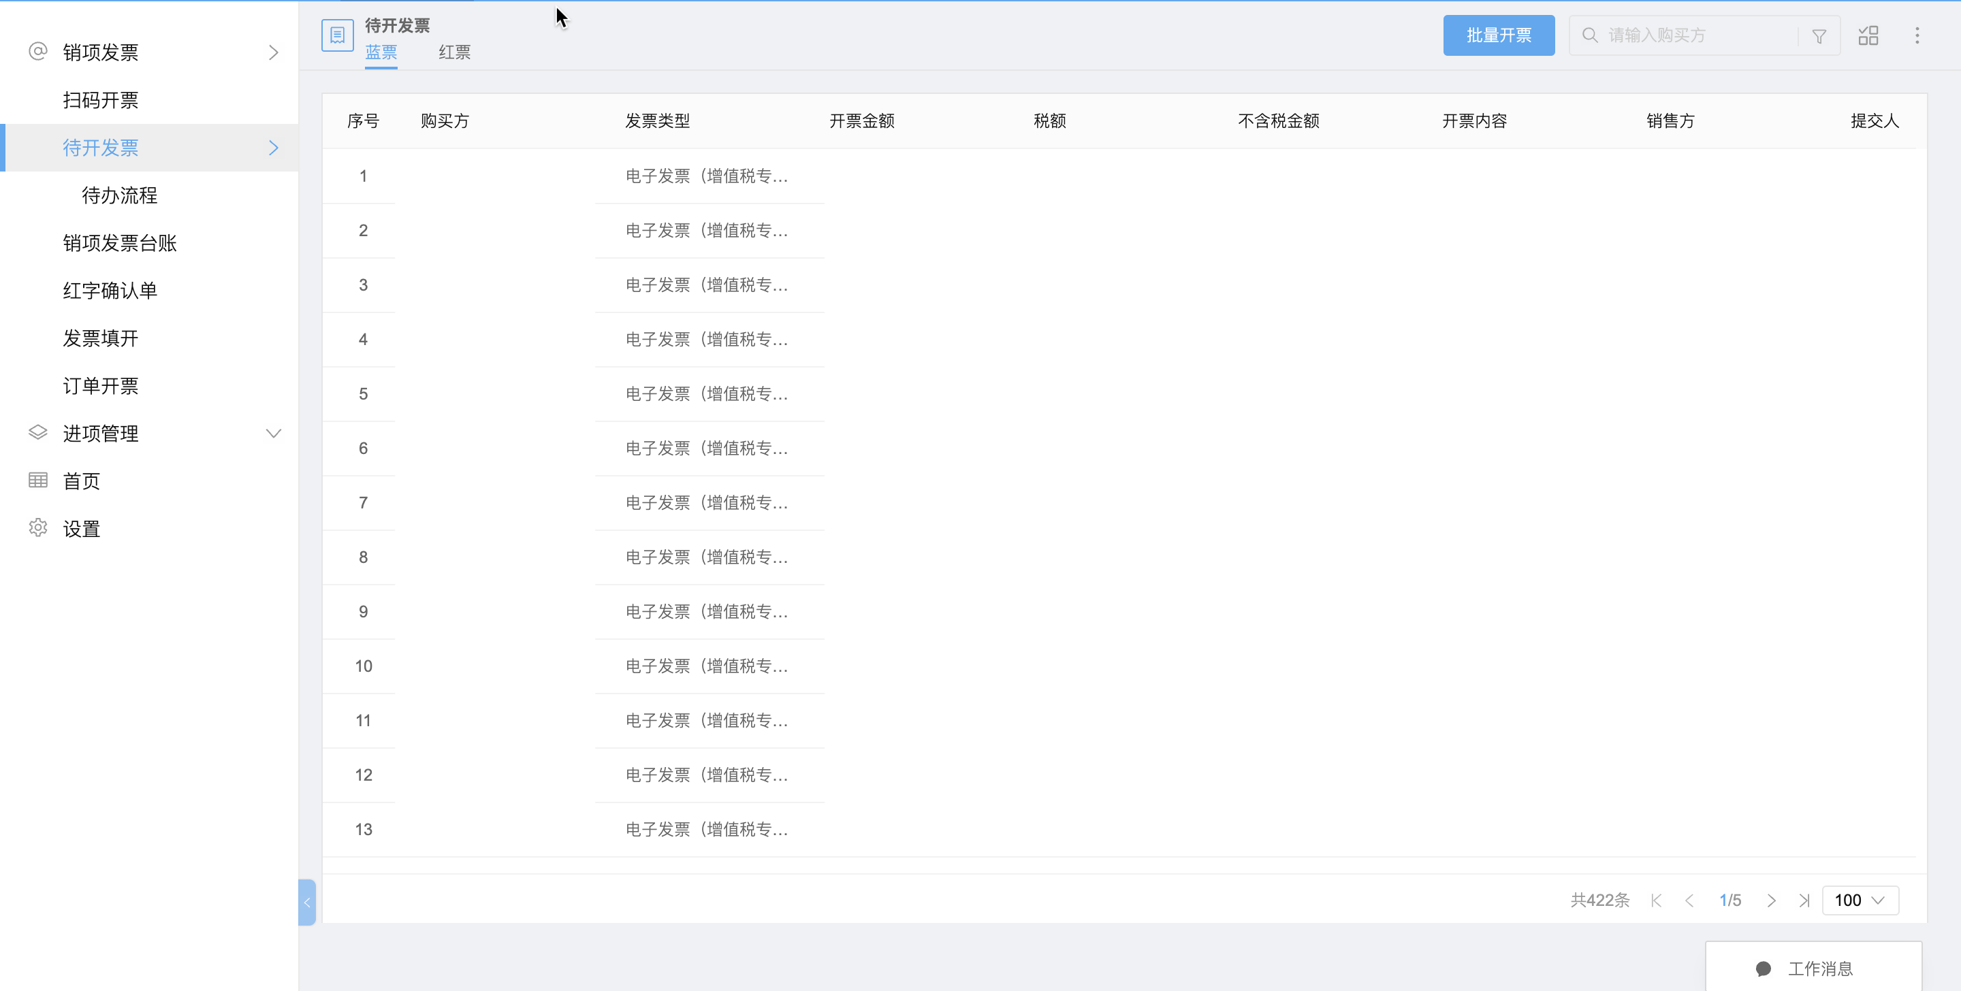Click row number 3 in the table
Screen dimensions: 1961x991
coord(363,285)
